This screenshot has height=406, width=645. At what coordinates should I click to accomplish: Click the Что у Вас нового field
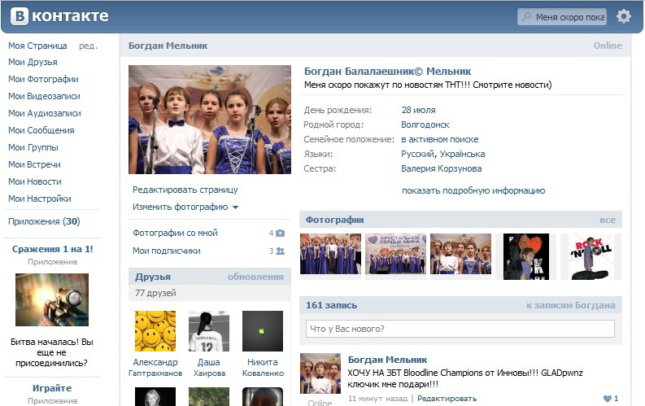[x=460, y=329]
